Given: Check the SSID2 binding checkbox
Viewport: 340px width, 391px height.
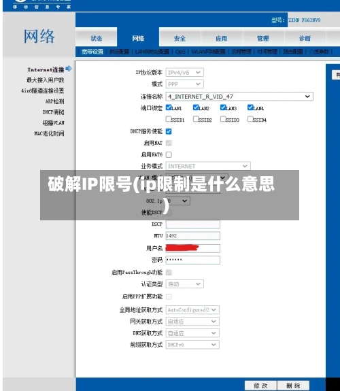Looking at the screenshot, I should click(196, 119).
